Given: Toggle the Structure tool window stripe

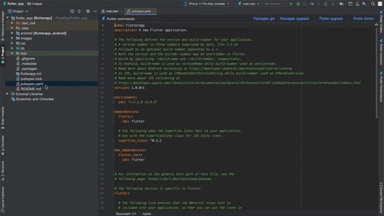Looking at the screenshot, I should [x=2, y=170].
